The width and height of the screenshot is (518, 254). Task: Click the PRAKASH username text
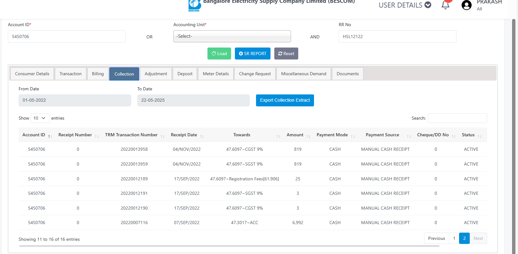point(489,2)
